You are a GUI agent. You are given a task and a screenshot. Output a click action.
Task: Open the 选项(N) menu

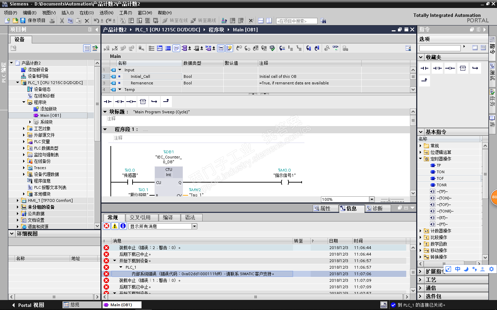tap(106, 13)
